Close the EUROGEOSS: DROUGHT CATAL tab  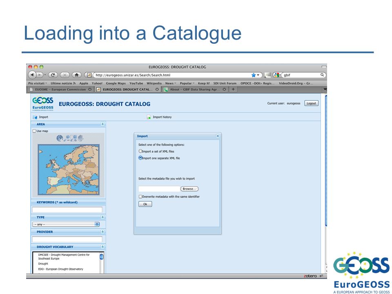tap(157, 89)
